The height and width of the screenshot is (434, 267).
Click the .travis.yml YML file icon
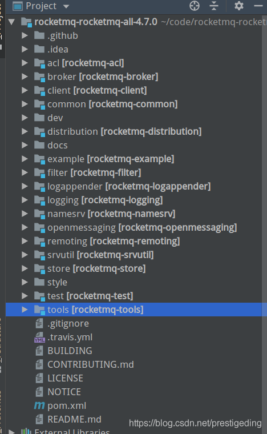point(39,337)
